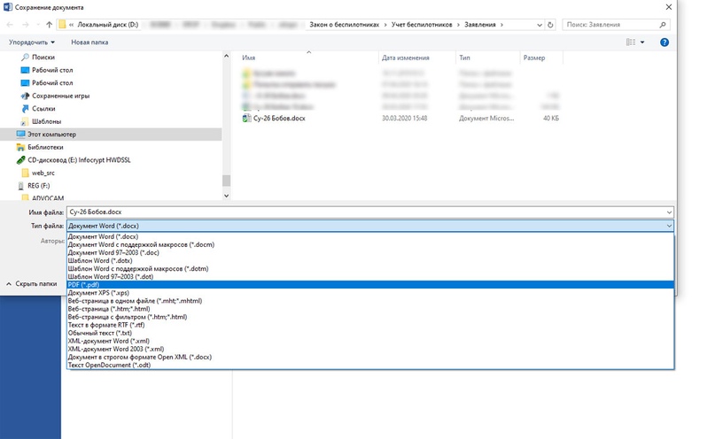715x439 pixels.
Task: Click the Имя файла text field
Action: [x=354, y=213]
